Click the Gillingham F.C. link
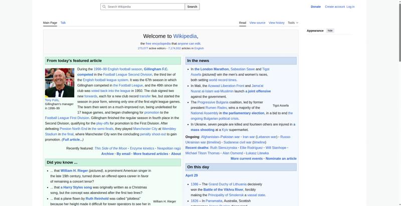Image resolution: width=401 pixels, height=206 pixels. pos(156,69)
